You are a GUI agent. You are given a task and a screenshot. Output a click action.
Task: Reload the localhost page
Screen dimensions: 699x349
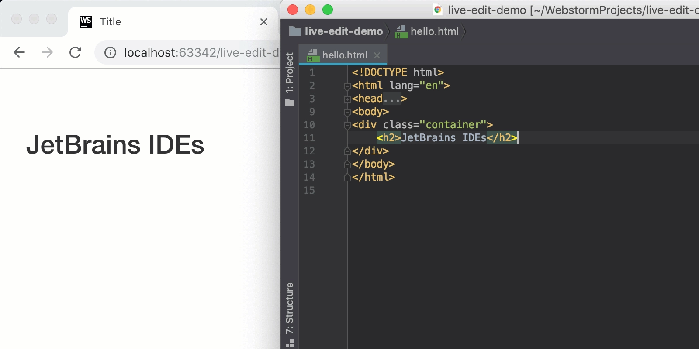click(76, 52)
